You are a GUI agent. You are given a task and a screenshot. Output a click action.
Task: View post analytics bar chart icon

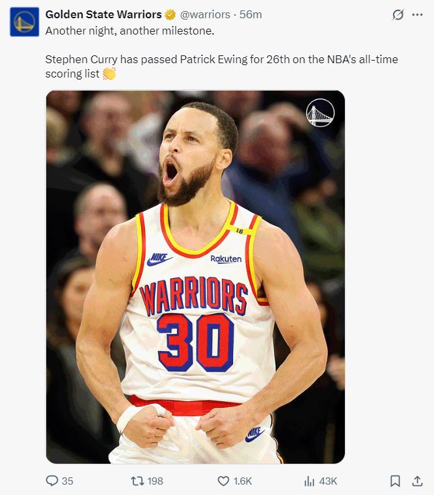[x=310, y=481]
